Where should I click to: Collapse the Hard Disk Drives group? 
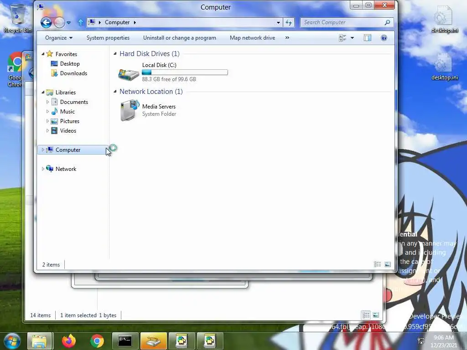(115, 54)
